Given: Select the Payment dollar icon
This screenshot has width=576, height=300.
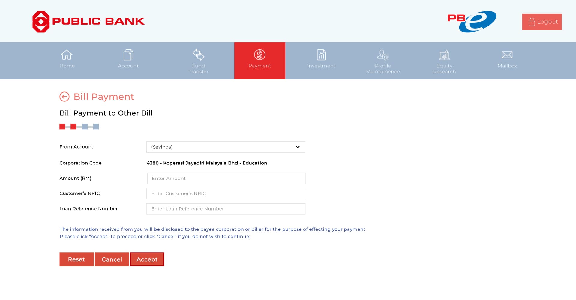Looking at the screenshot, I should pyautogui.click(x=260, y=55).
